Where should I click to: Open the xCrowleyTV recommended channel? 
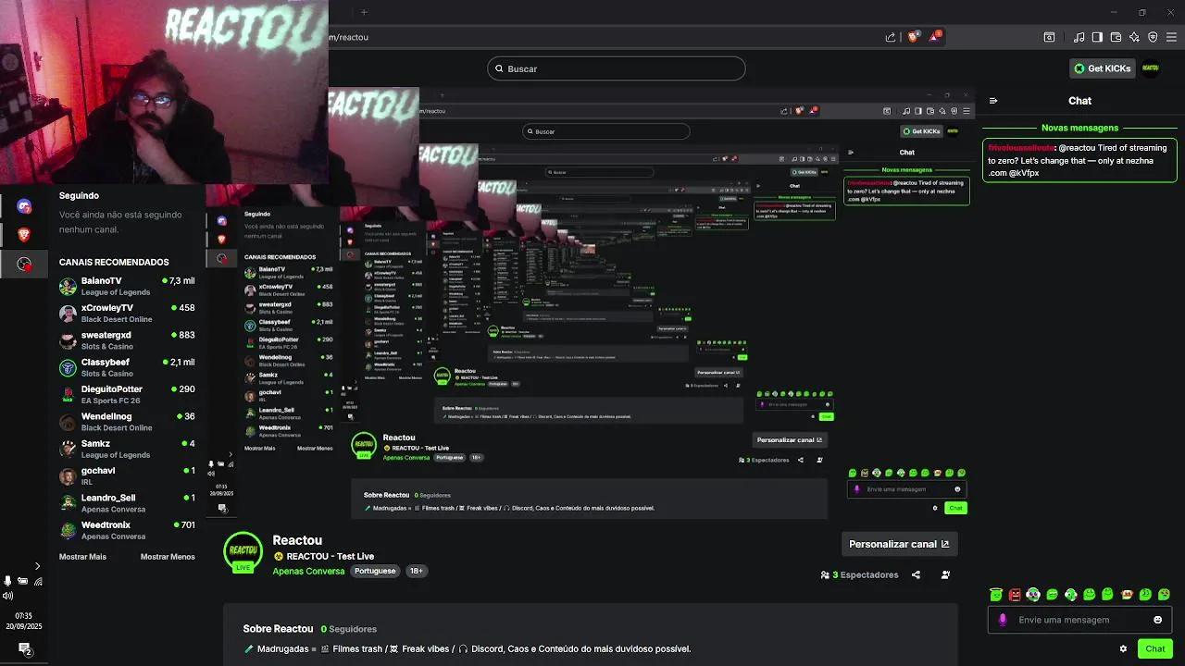tap(127, 313)
